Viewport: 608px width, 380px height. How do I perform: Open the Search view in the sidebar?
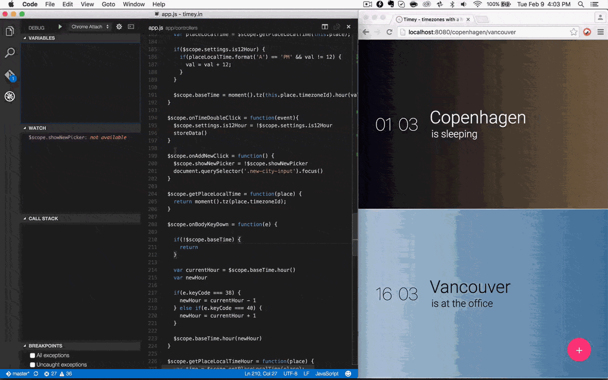(x=10, y=53)
